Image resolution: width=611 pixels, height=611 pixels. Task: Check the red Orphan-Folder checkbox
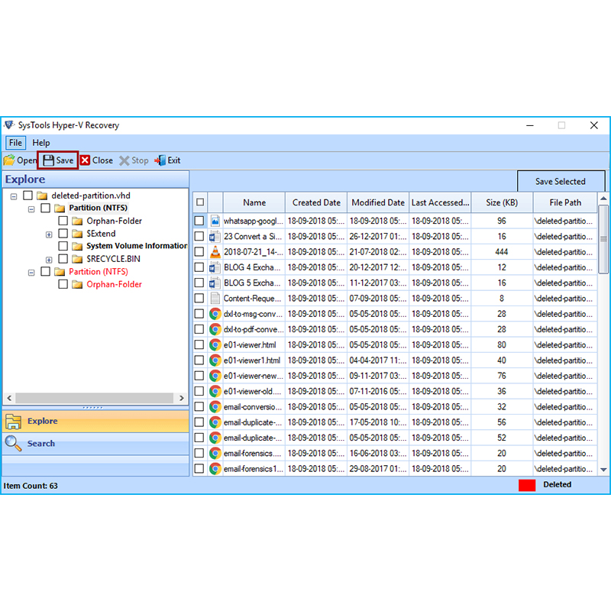coord(63,284)
